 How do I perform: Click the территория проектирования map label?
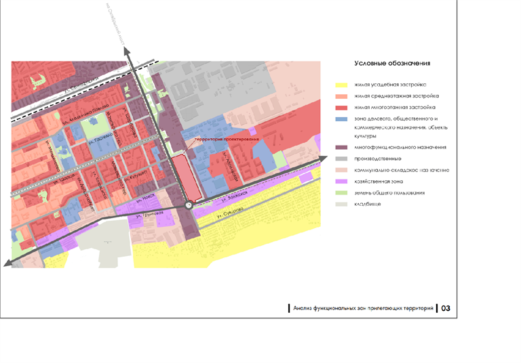pyautogui.click(x=227, y=139)
